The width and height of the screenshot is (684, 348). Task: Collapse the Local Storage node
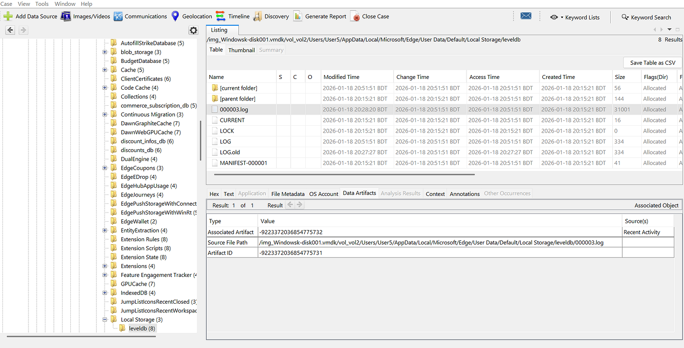(105, 319)
